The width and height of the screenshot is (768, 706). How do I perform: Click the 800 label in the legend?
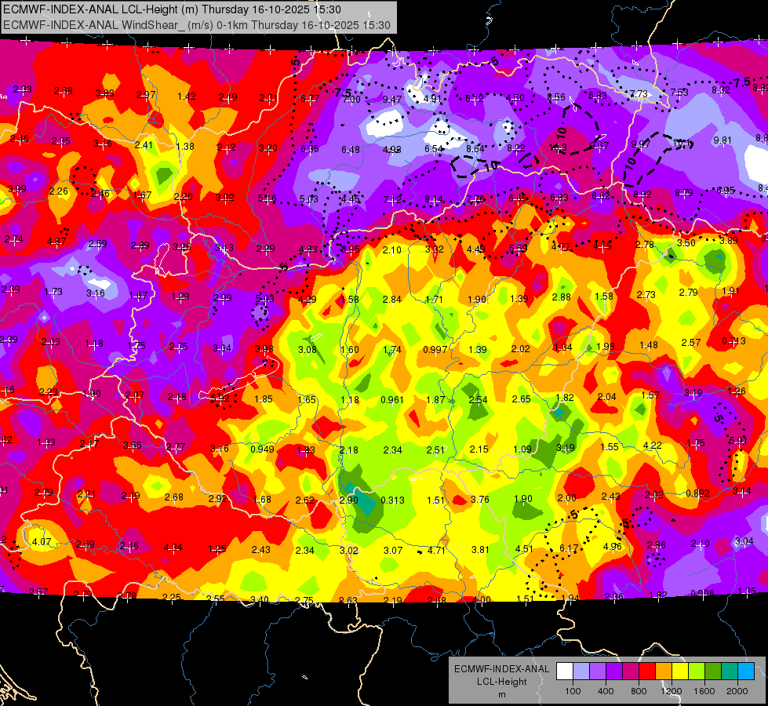(639, 691)
